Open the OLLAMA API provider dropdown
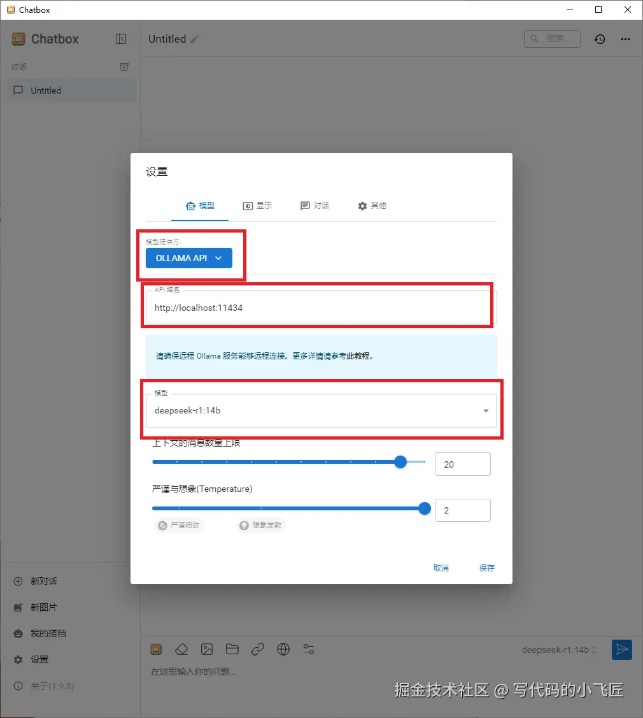 tap(188, 258)
